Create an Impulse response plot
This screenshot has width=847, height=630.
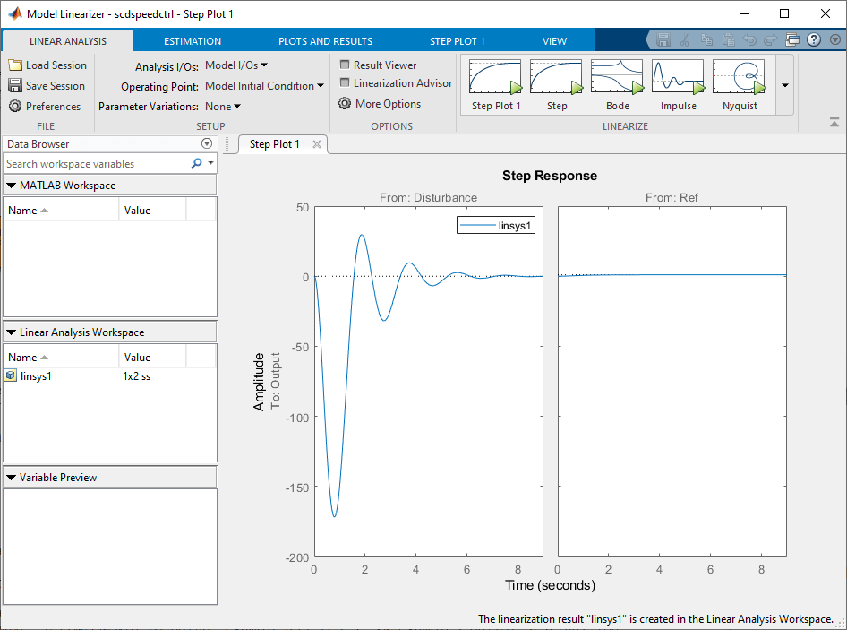(678, 84)
